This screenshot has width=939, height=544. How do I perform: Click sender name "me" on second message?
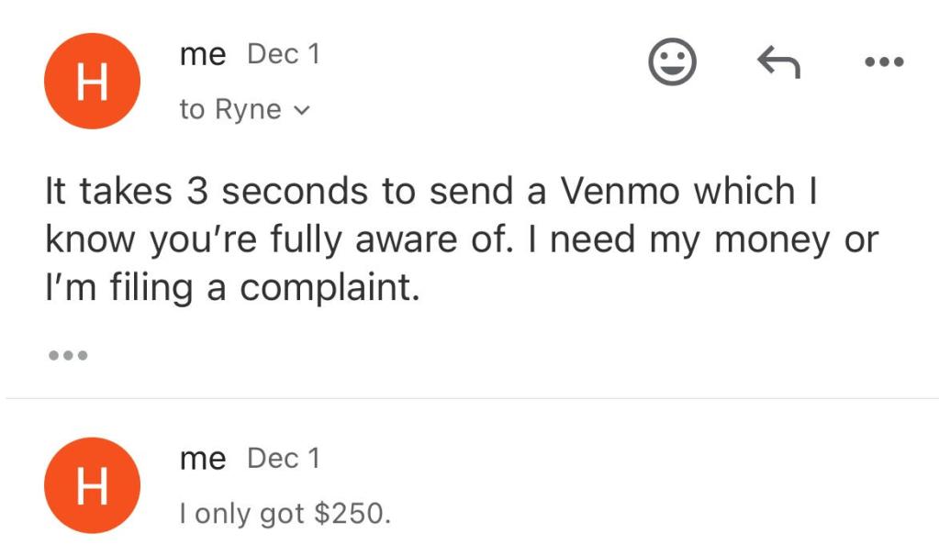(x=203, y=459)
